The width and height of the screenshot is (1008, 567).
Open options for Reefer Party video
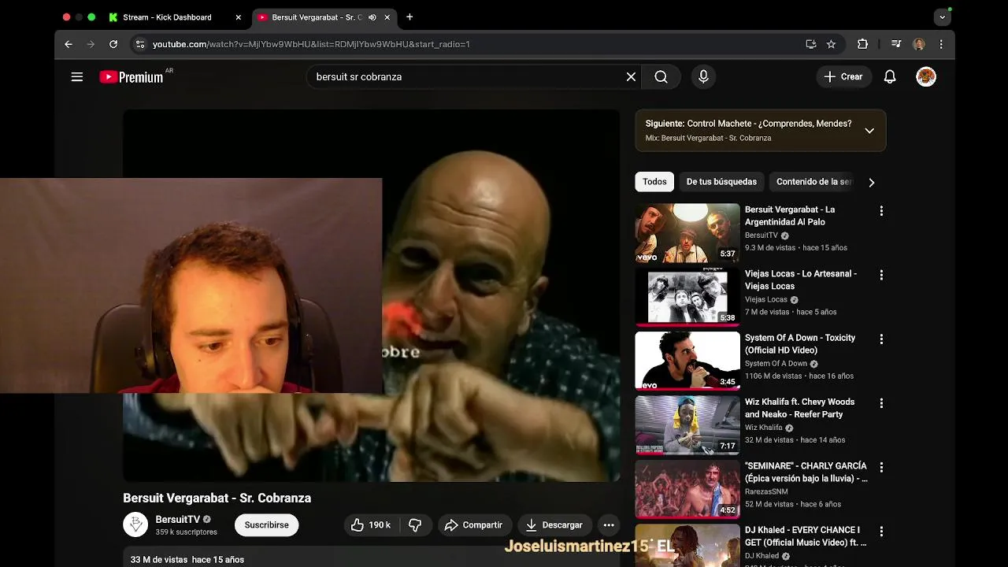pos(881,403)
